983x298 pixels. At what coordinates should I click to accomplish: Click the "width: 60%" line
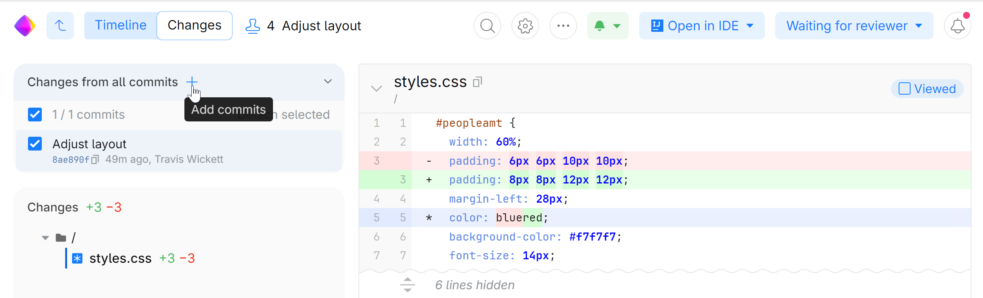[665, 142]
